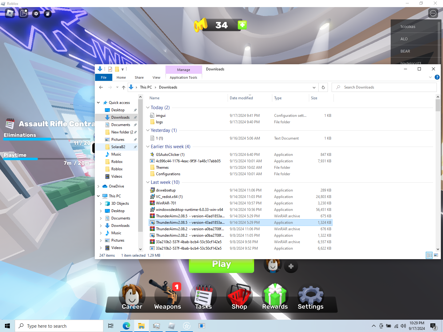Open the Roblox menu logo button
443x332 pixels.
click(x=10, y=14)
